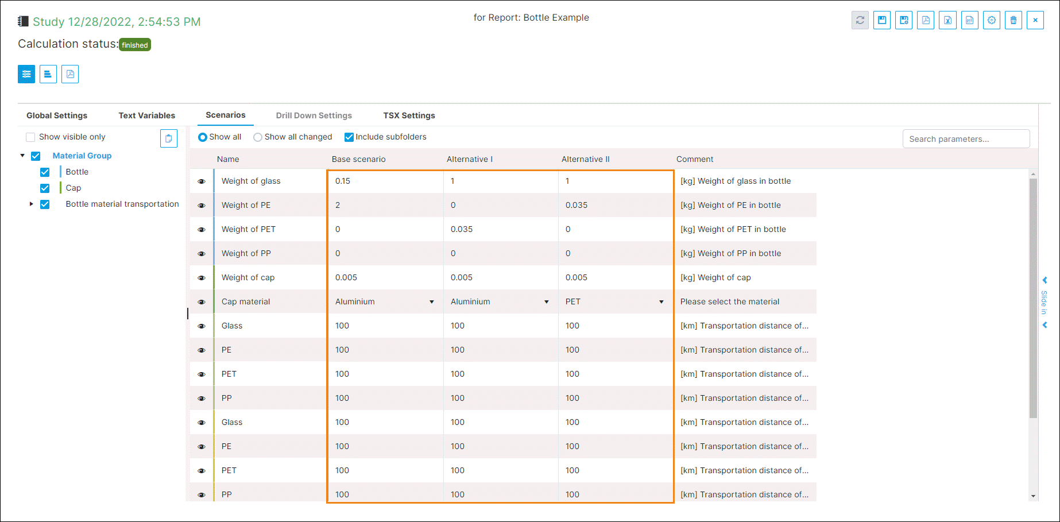Viewport: 1060px width, 522px height.
Task: Click scrollbar down arrow of parameter table
Action: click(x=1033, y=496)
